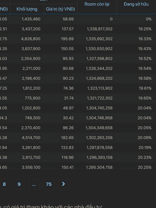Screen dimensions: 156x208
Task: Click the ownership cell showing 19.61%
Action: 145,88
